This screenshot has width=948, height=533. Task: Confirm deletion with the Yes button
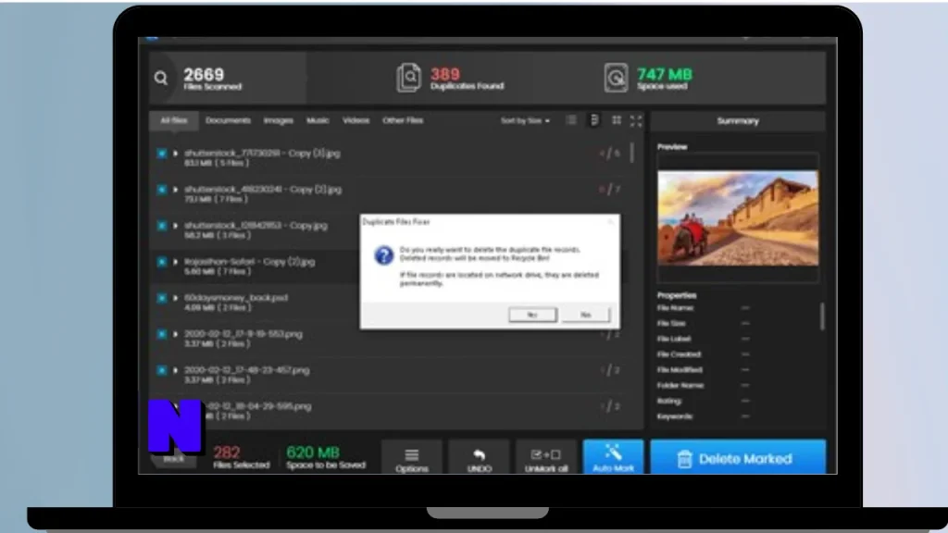coord(532,315)
